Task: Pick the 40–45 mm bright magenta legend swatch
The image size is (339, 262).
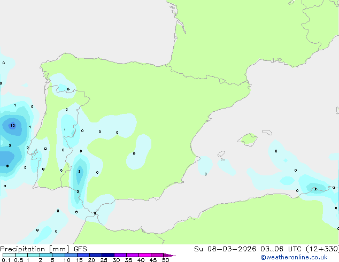Action: point(145,255)
